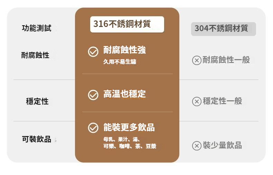Click the 可樂、咖啡、茶、豆漿 line
The width and height of the screenshot is (273, 175).
[x=130, y=146]
